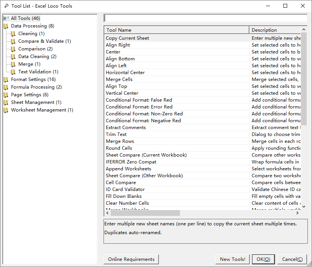The image size is (312, 267).
Task: Select Comparison (2) subcategory
Action: [x=36, y=49]
